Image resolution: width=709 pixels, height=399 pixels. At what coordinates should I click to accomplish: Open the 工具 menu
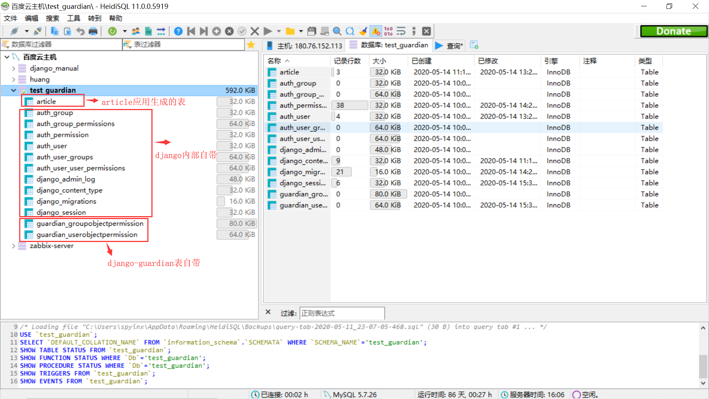click(73, 18)
